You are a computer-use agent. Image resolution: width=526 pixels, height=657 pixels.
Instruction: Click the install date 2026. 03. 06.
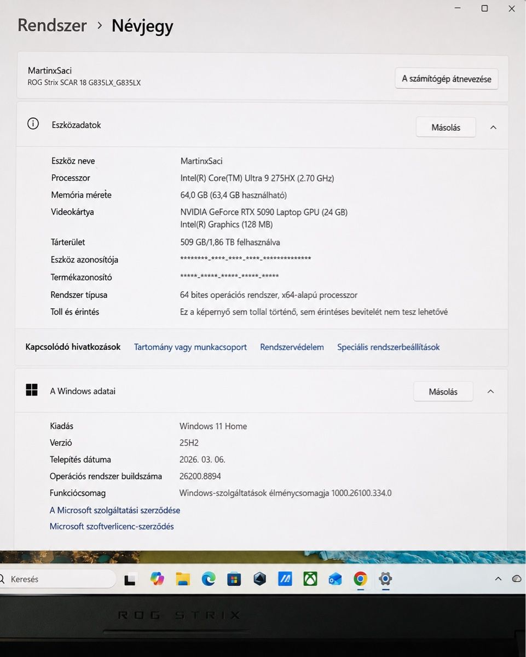tap(203, 459)
